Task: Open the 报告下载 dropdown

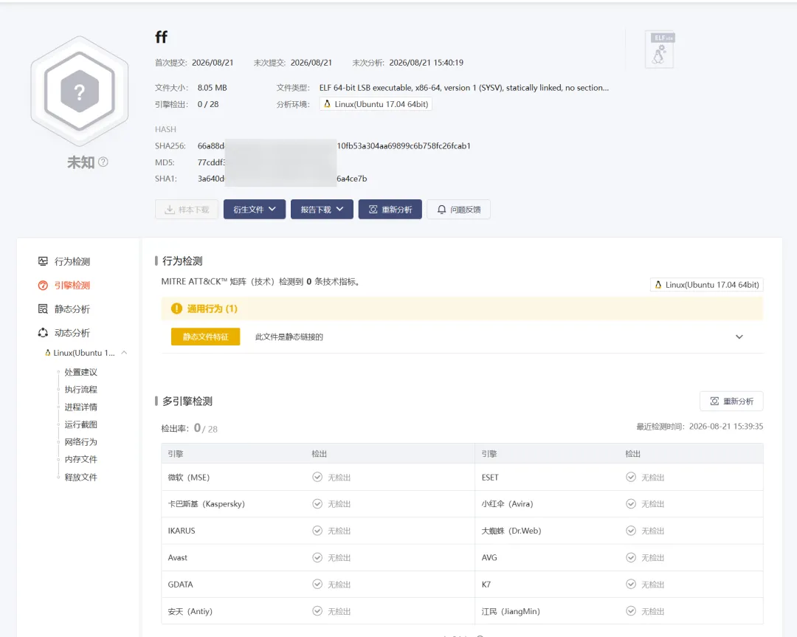Action: pyautogui.click(x=322, y=210)
